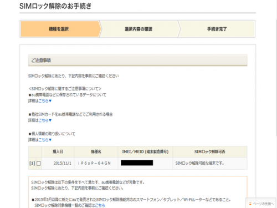The image size is (277, 208).
Task: Click the SIMロック解除のお手続き page heading
Action: click(x=55, y=6)
